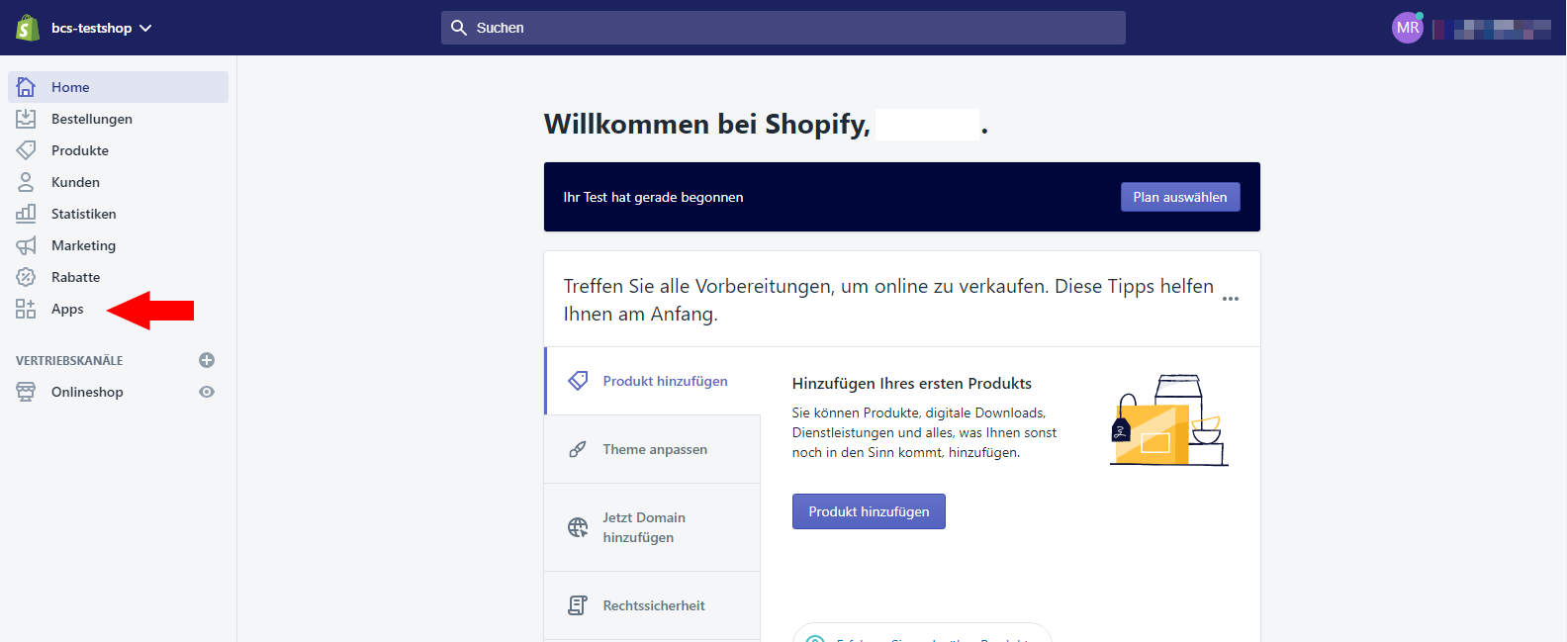Select the Rechtssicherheit tab
The height and width of the screenshot is (642, 1567).
tap(653, 605)
